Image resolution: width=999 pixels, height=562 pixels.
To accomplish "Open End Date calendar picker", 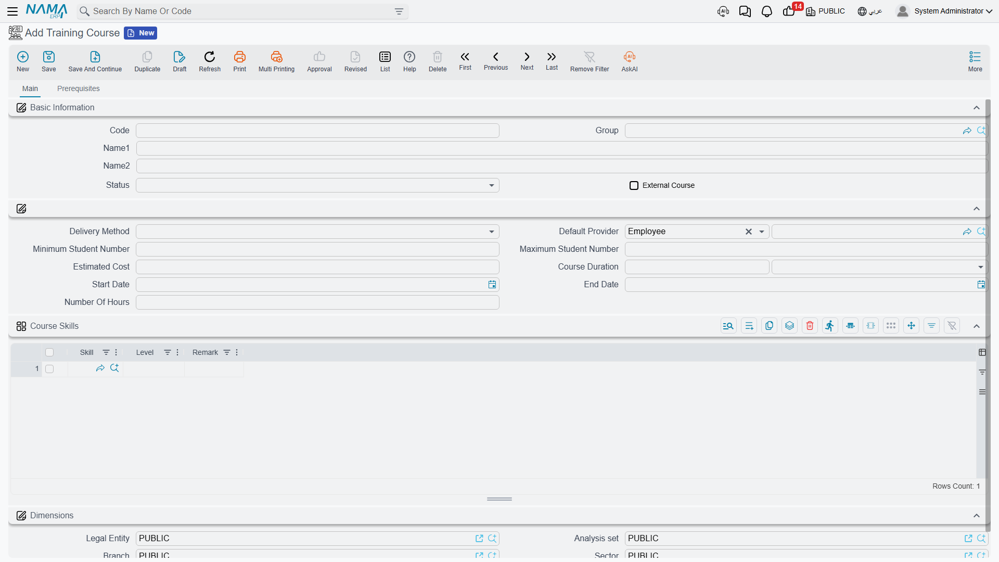I will pyautogui.click(x=981, y=285).
